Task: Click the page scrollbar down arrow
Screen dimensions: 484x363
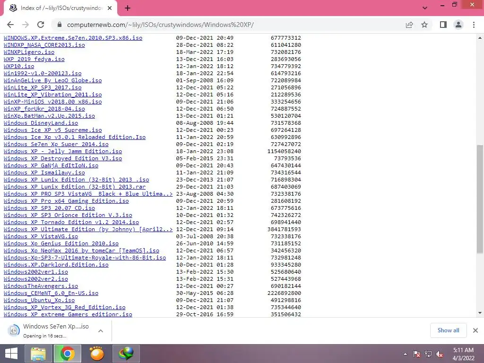Action: [480, 313]
